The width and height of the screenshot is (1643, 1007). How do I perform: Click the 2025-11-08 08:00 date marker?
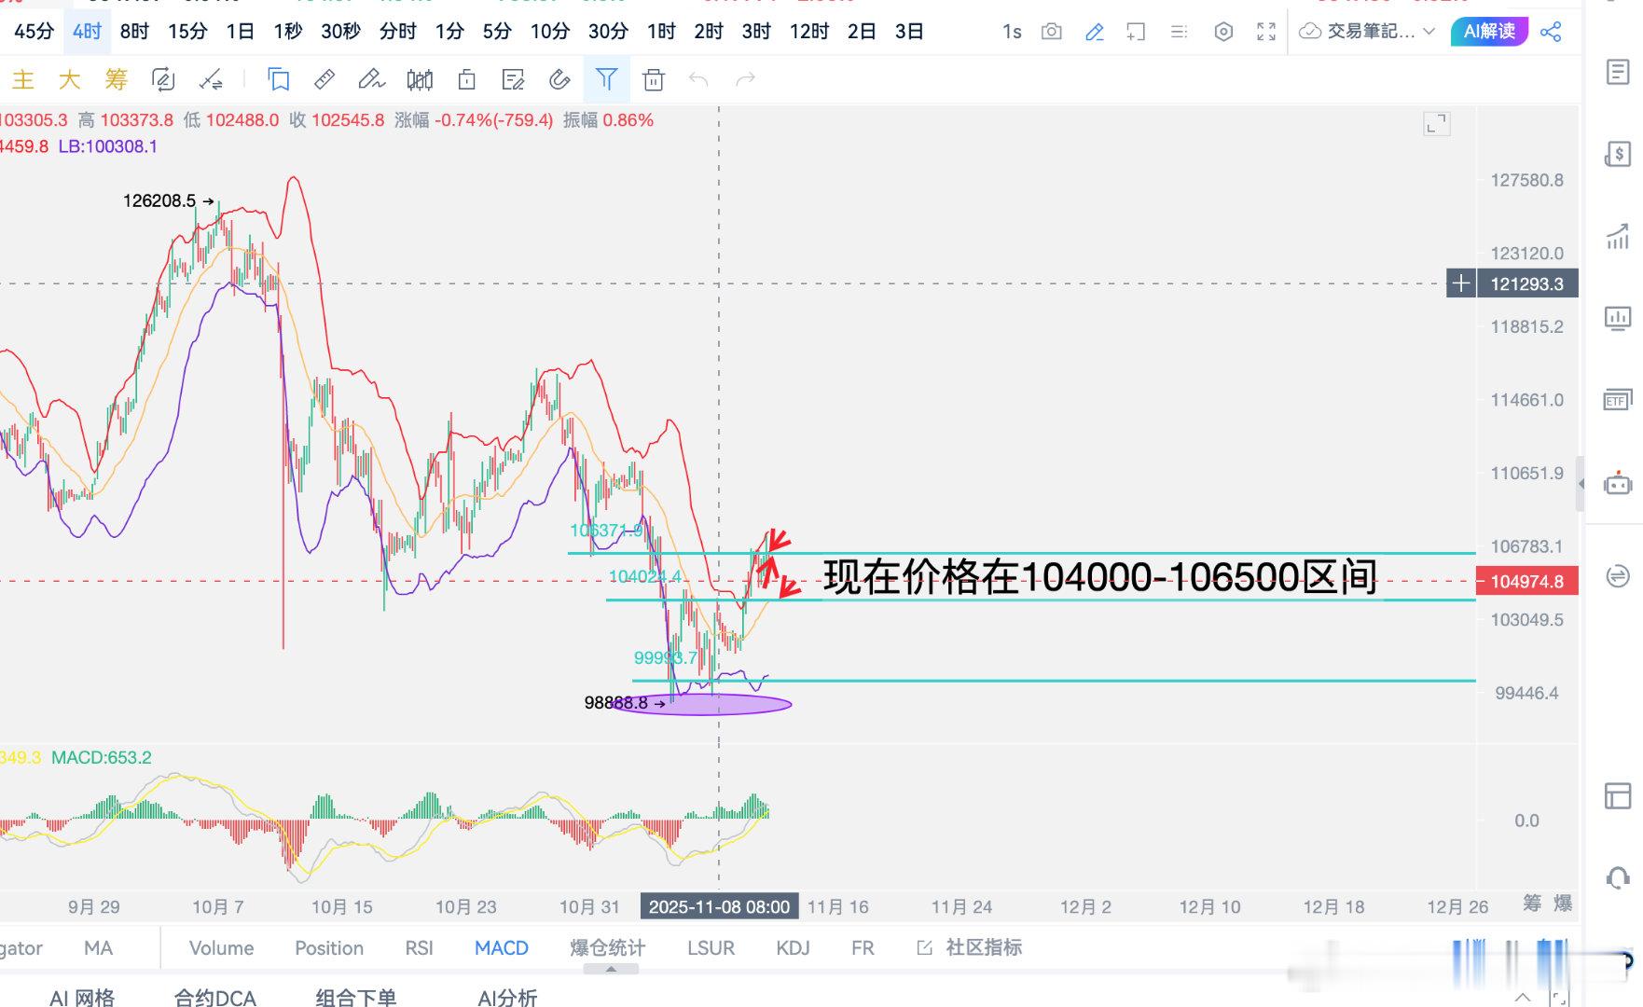tap(718, 905)
